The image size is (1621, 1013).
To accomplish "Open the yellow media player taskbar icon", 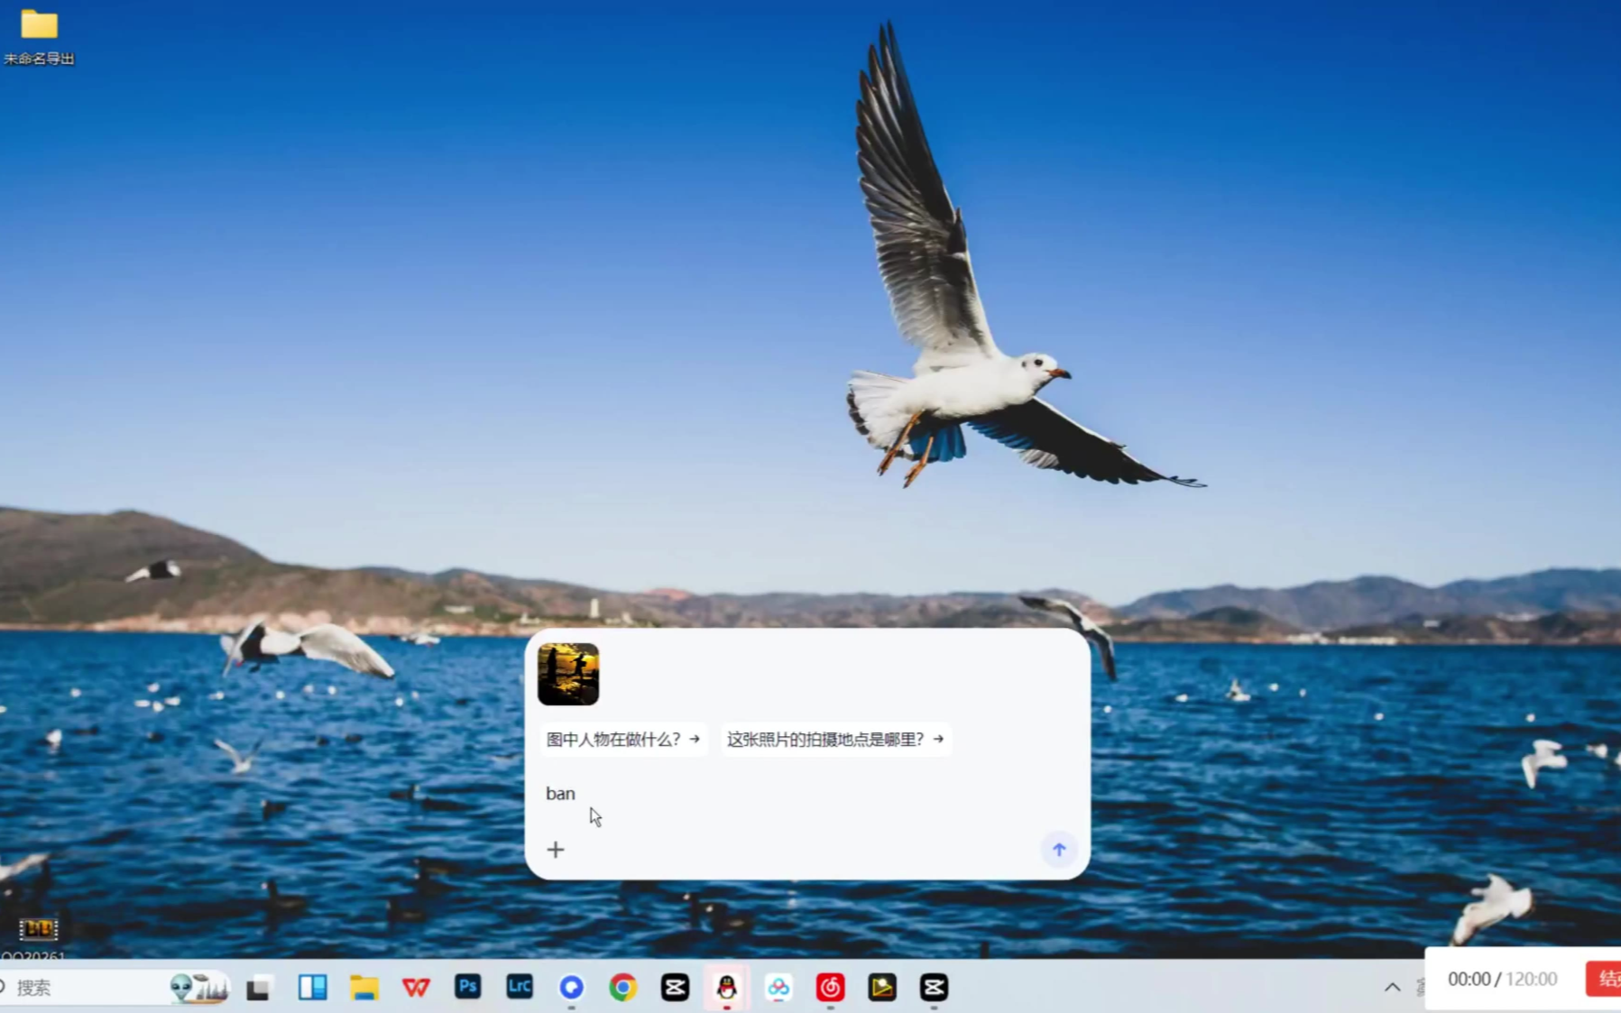I will point(881,988).
